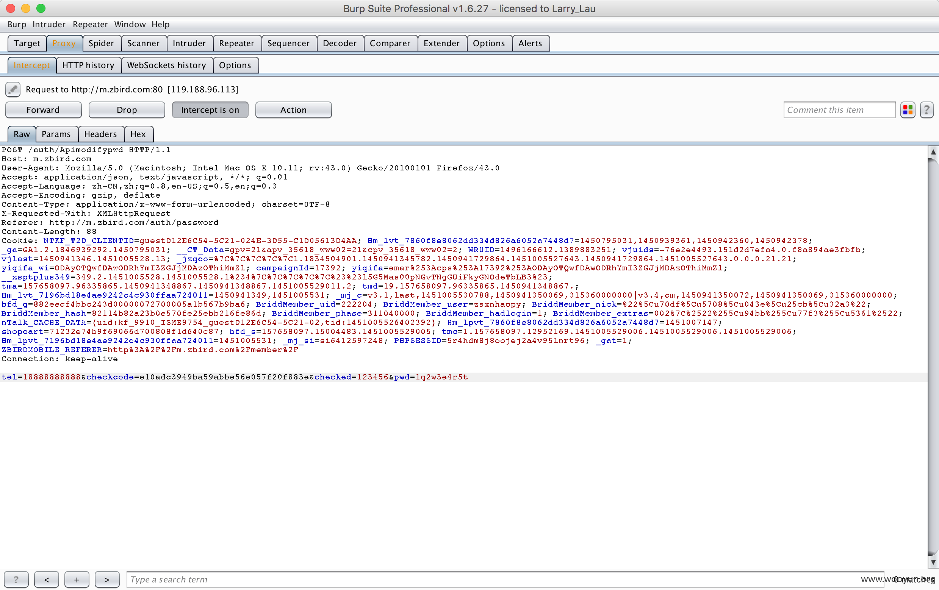Select the Proxy tab
The height and width of the screenshot is (590, 939).
pos(64,43)
